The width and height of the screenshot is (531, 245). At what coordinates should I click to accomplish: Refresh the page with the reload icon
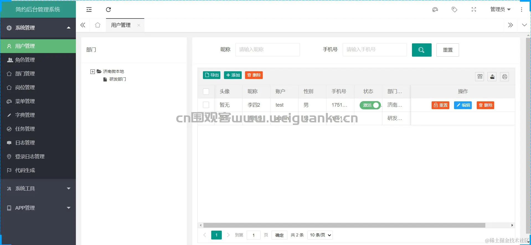tap(108, 10)
